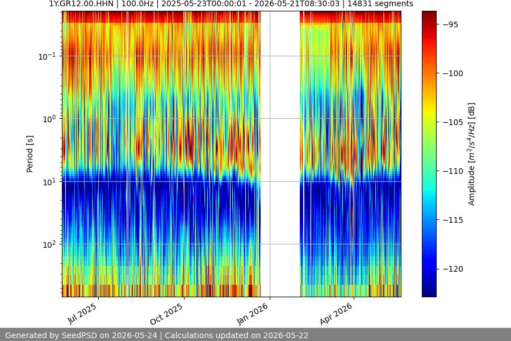Click the 'Jul 2025' x-axis label
The image size is (511, 341).
[x=82, y=313]
